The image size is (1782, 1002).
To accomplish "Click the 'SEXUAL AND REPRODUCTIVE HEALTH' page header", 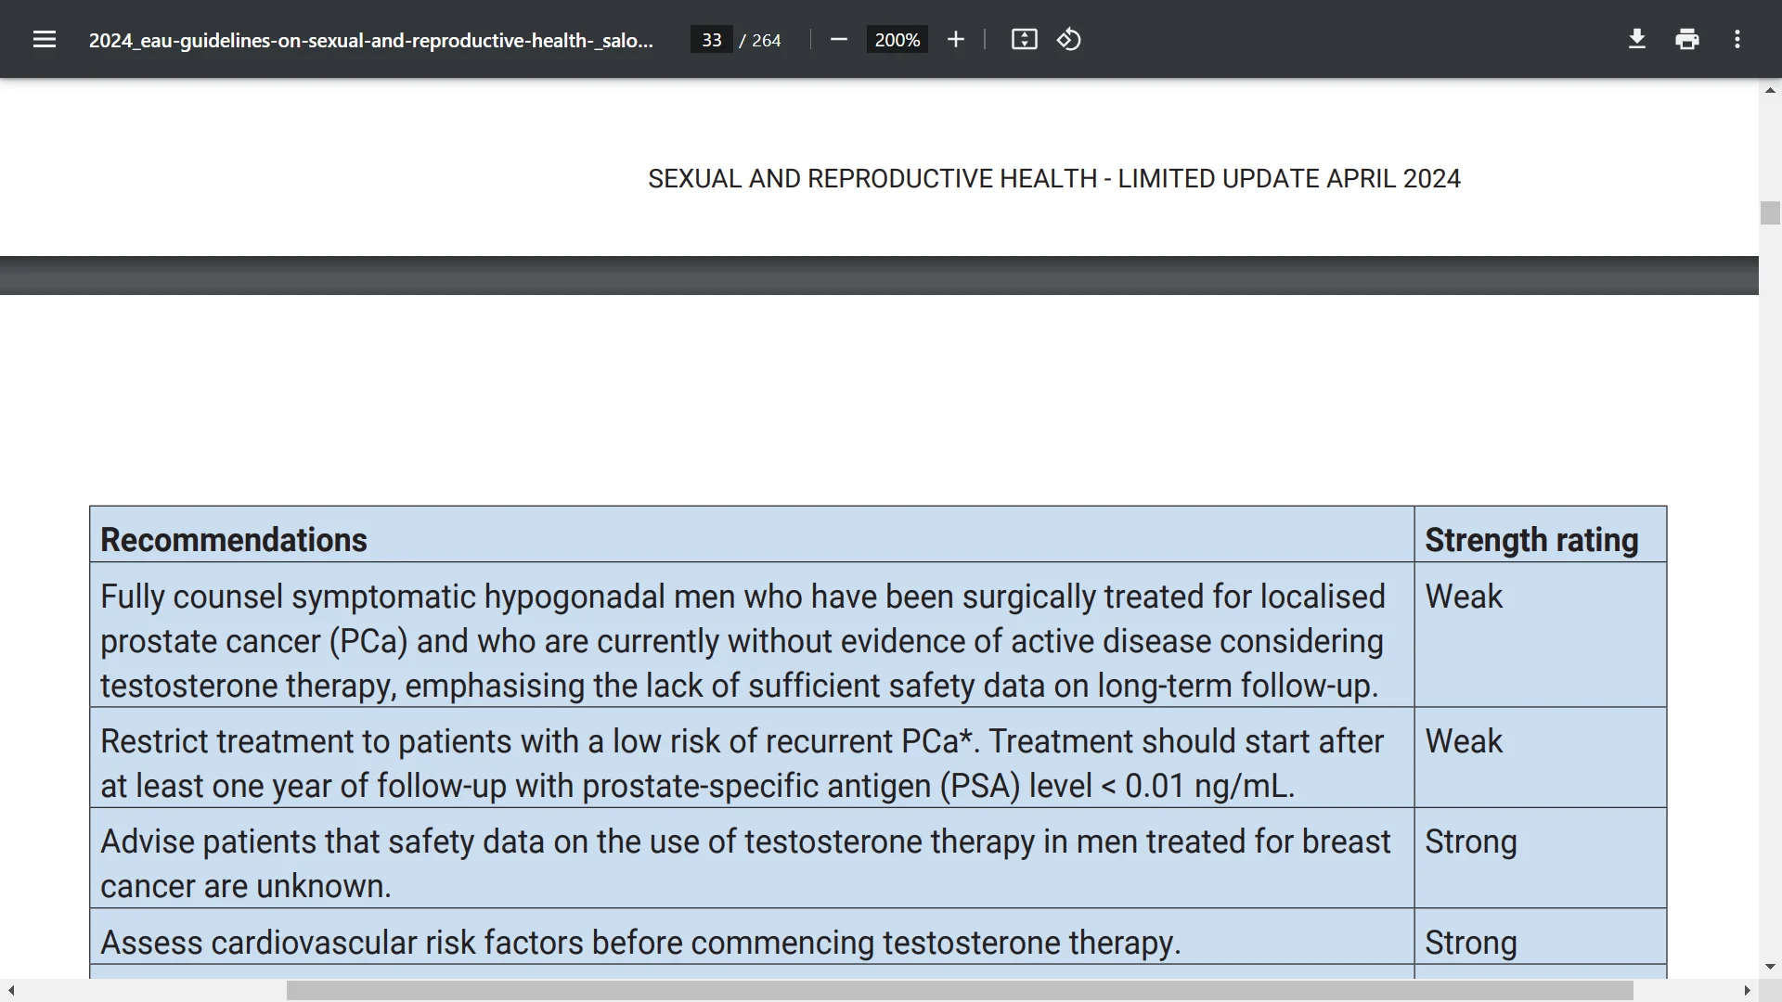I will 1054,178.
